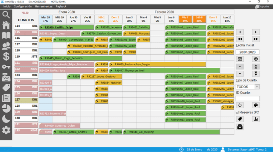
Task: Open the moon night audit icon
Action: point(7,119)
